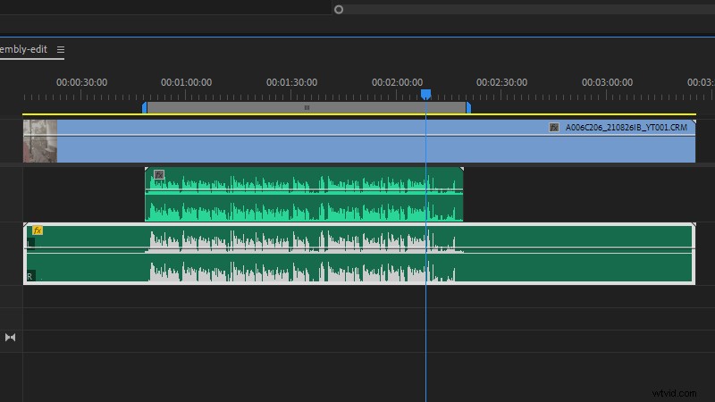Select the A006C206 video clip

[359, 141]
